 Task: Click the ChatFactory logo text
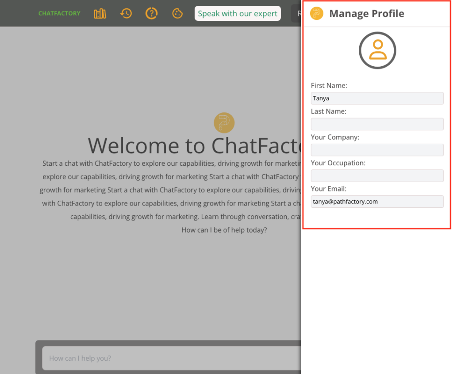pos(60,14)
